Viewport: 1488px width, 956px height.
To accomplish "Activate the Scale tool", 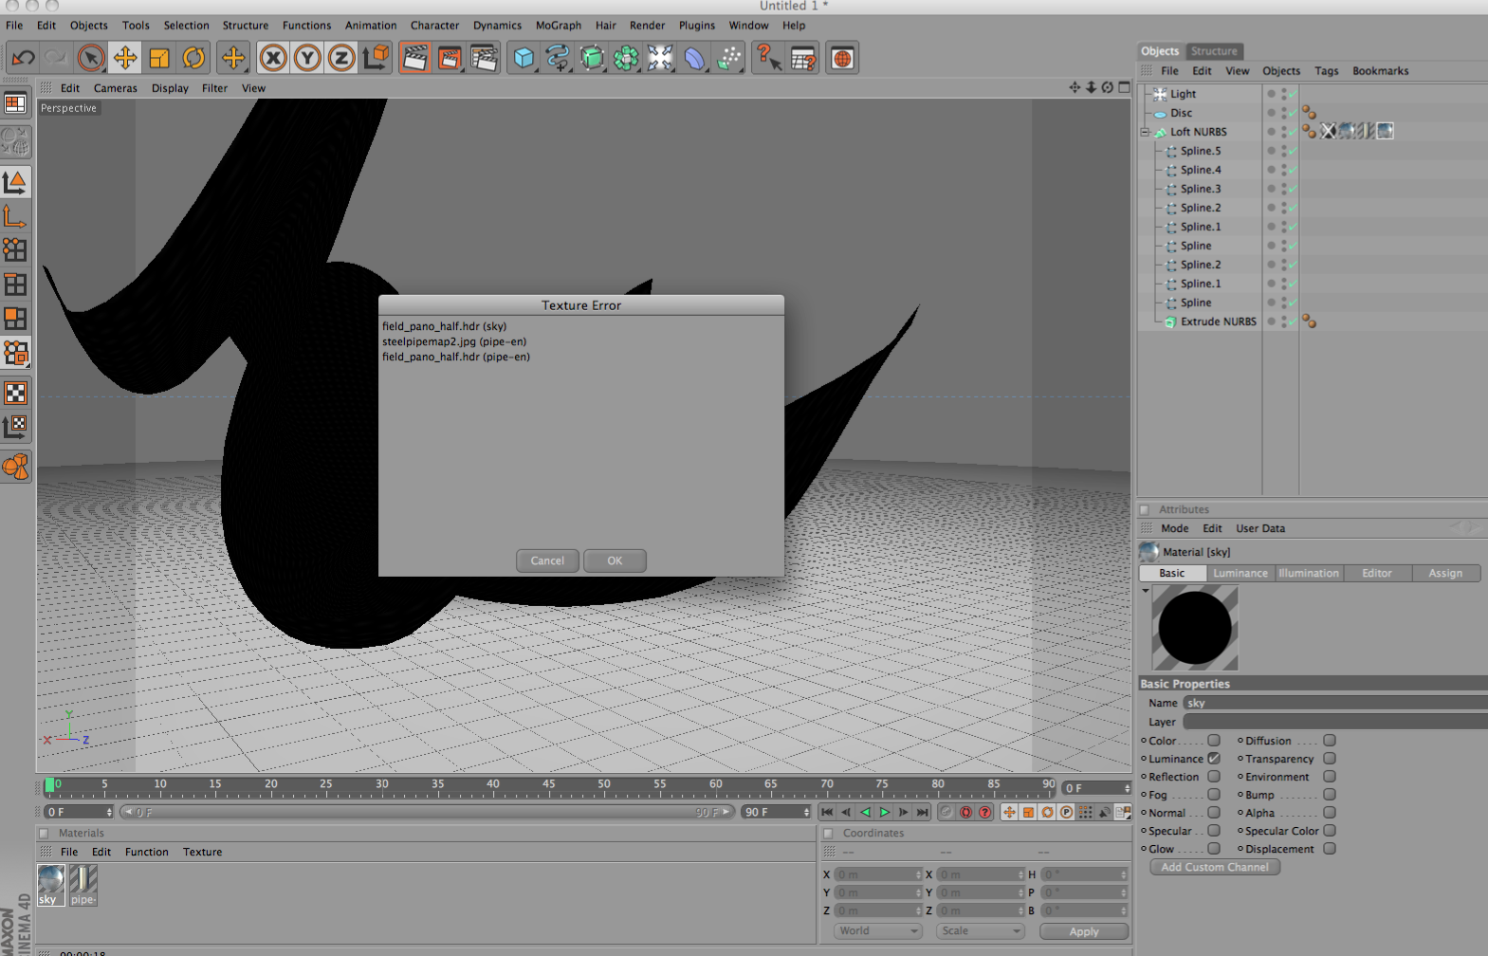I will click(x=159, y=59).
